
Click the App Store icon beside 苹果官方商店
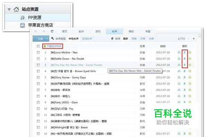point(23,25)
